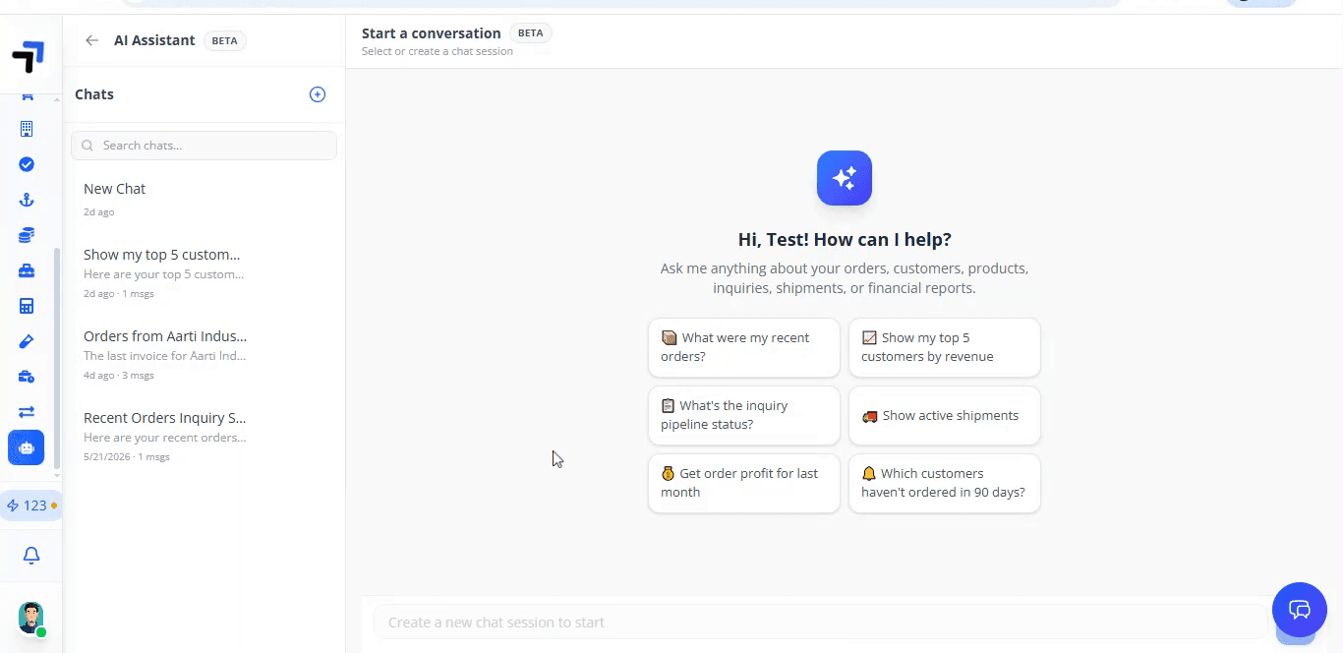Click 'The last invoice for Aarti Ind...' preview
Image resolution: width=1343 pixels, height=653 pixels.
165,356
